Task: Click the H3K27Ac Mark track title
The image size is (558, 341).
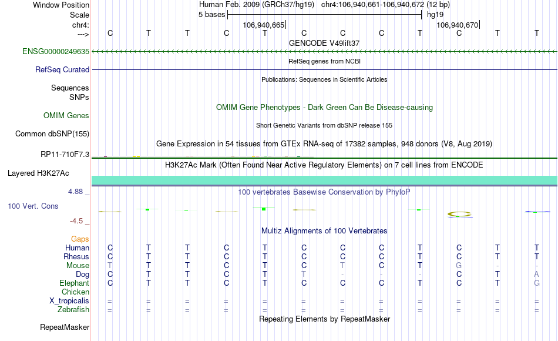Action: point(324,165)
